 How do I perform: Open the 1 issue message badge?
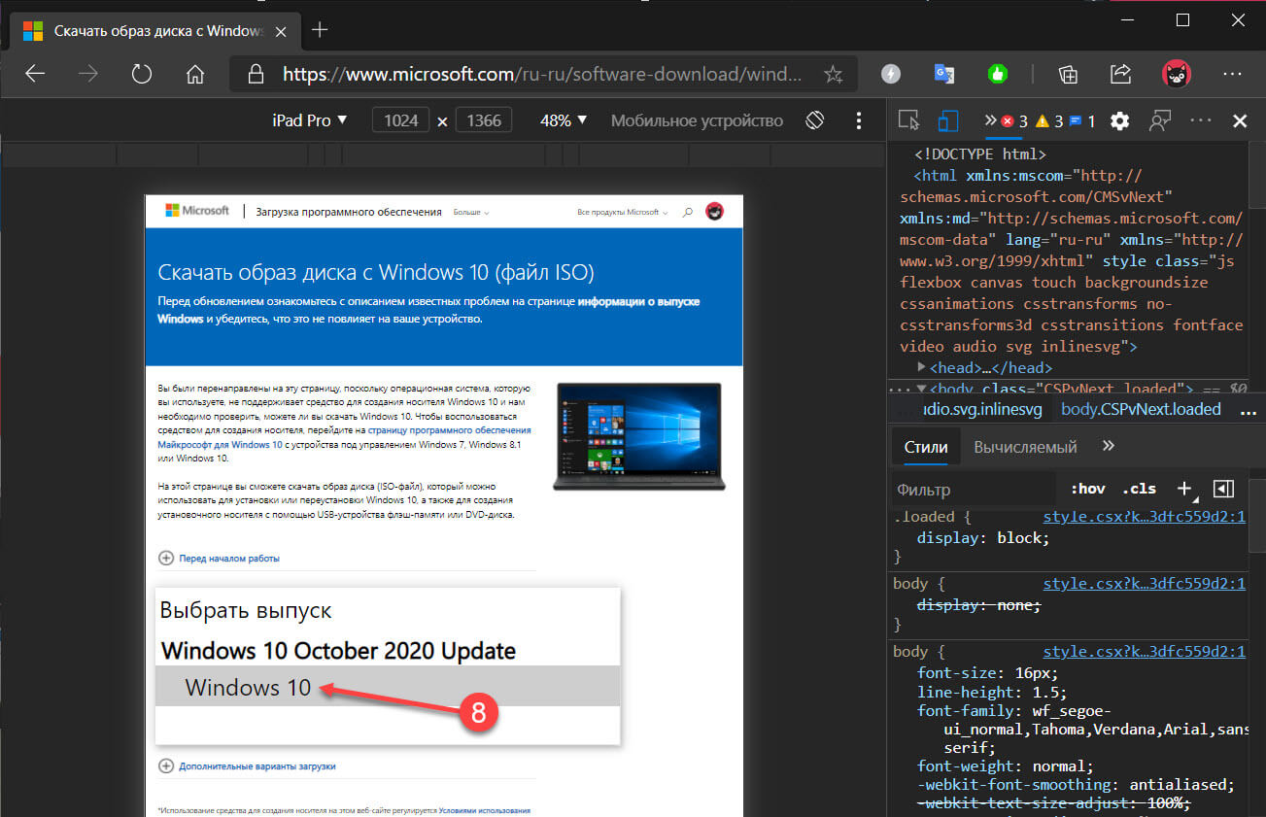point(1082,121)
